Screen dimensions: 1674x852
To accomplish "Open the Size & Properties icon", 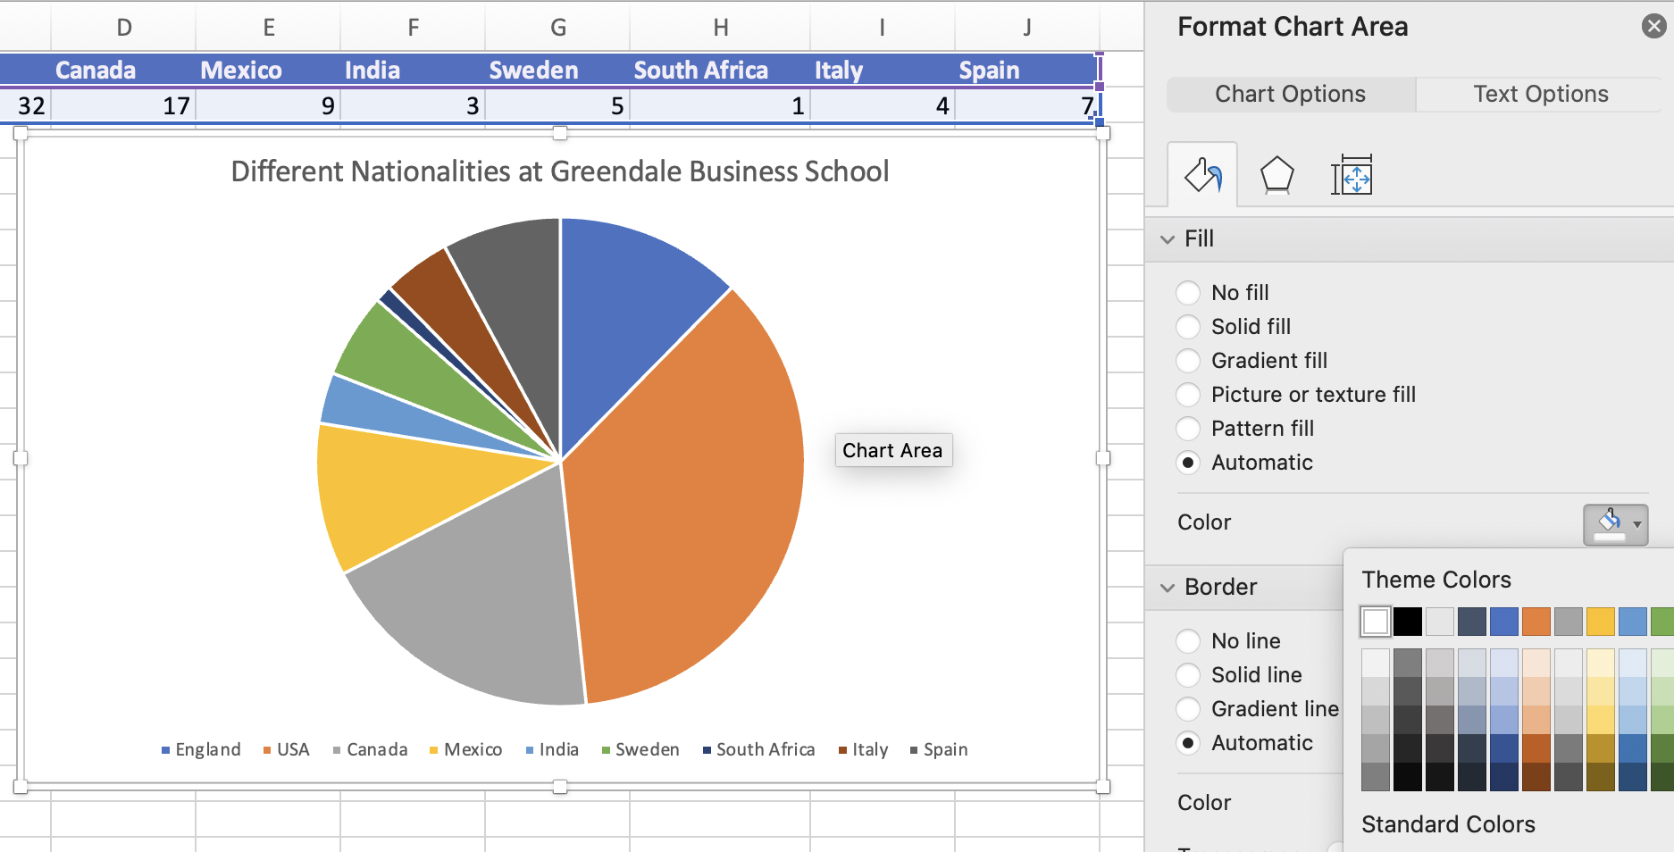I will [x=1352, y=175].
